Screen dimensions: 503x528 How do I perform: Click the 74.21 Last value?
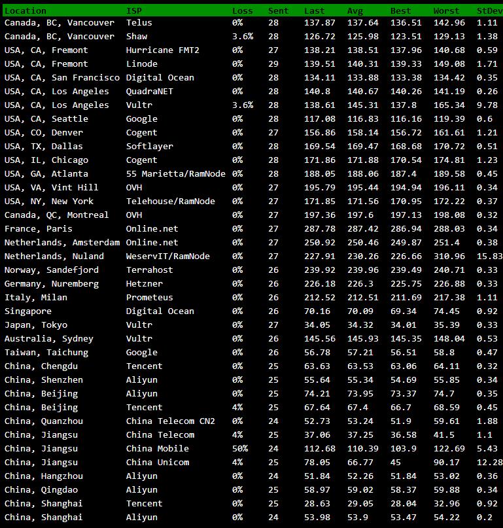pos(317,394)
